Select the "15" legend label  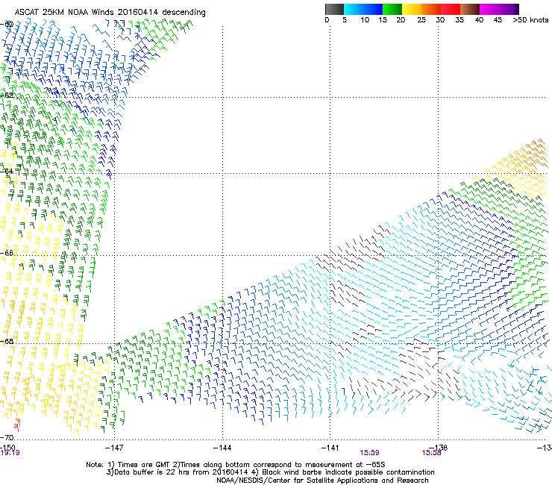pos(383,20)
